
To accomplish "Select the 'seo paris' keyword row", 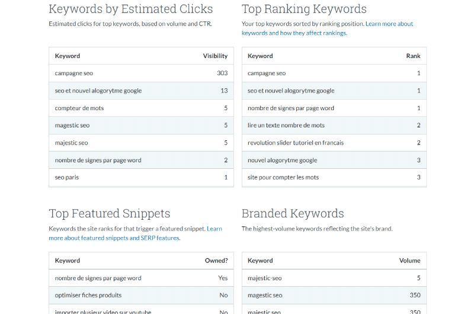I will [x=141, y=177].
